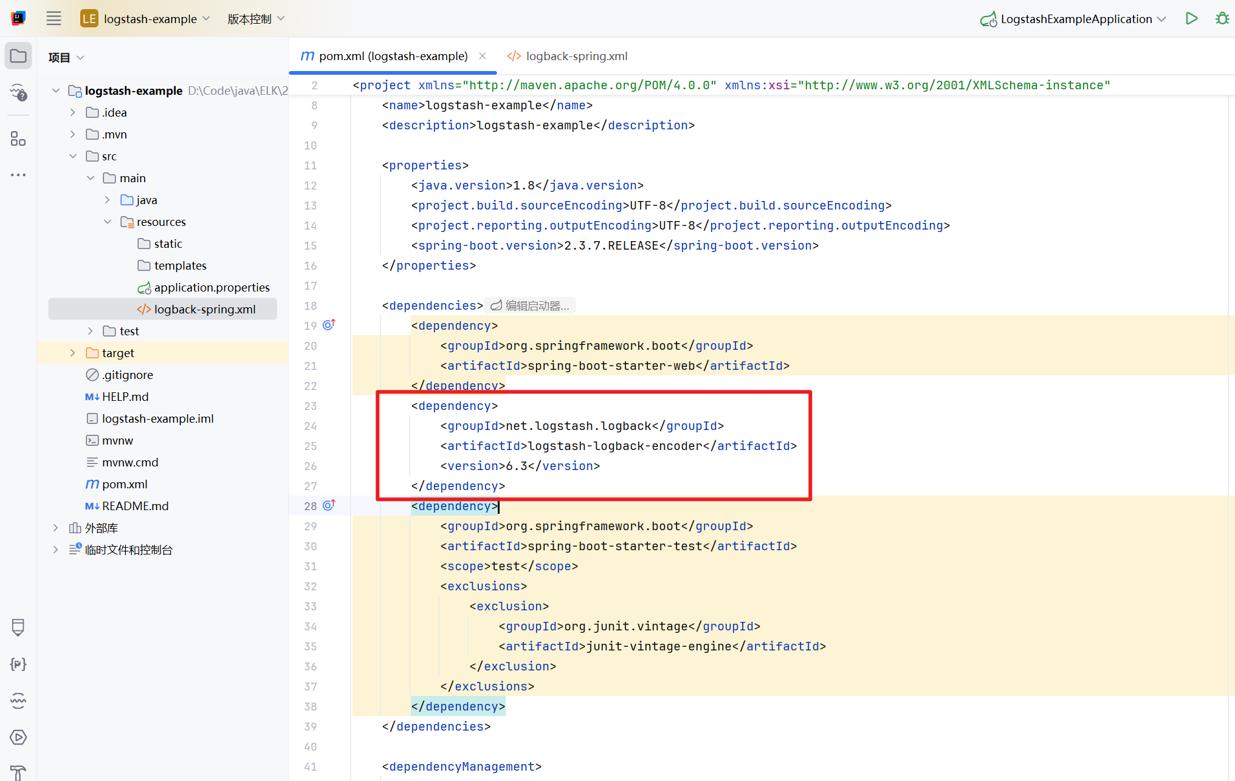Select application.properties in the project tree
Screen dimensions: 1235x781
[x=211, y=287]
